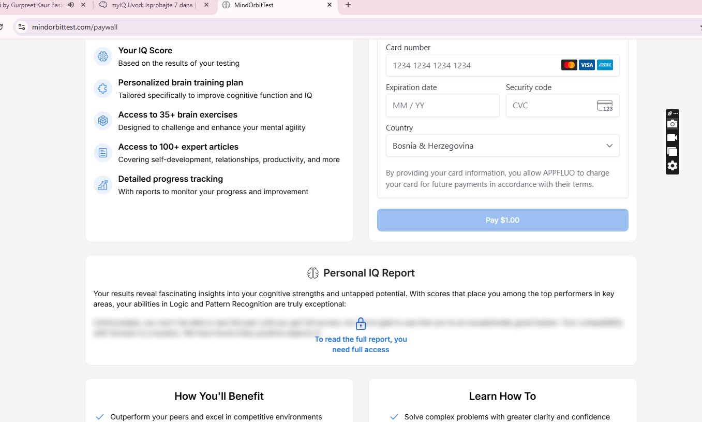
Task: Switch to the myIQ Uvod browser tab
Action: point(153,5)
